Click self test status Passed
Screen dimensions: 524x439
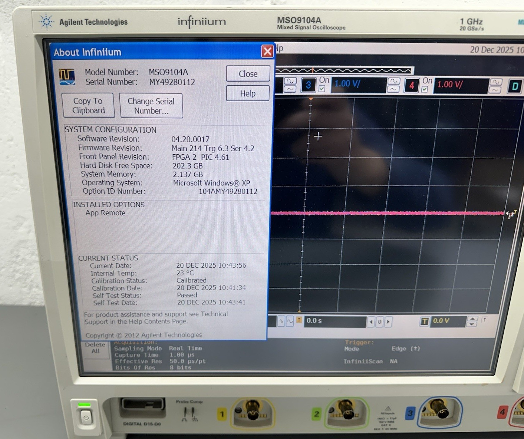pyautogui.click(x=187, y=295)
